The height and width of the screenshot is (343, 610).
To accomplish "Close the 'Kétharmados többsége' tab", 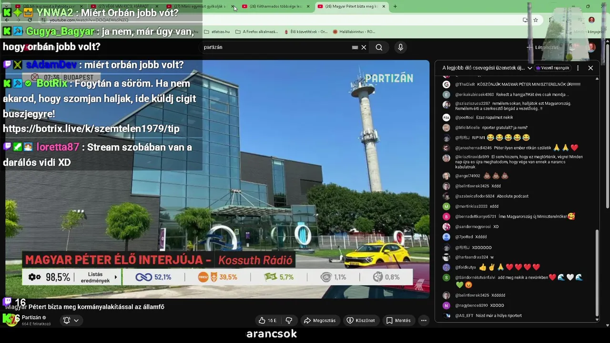I will point(308,6).
